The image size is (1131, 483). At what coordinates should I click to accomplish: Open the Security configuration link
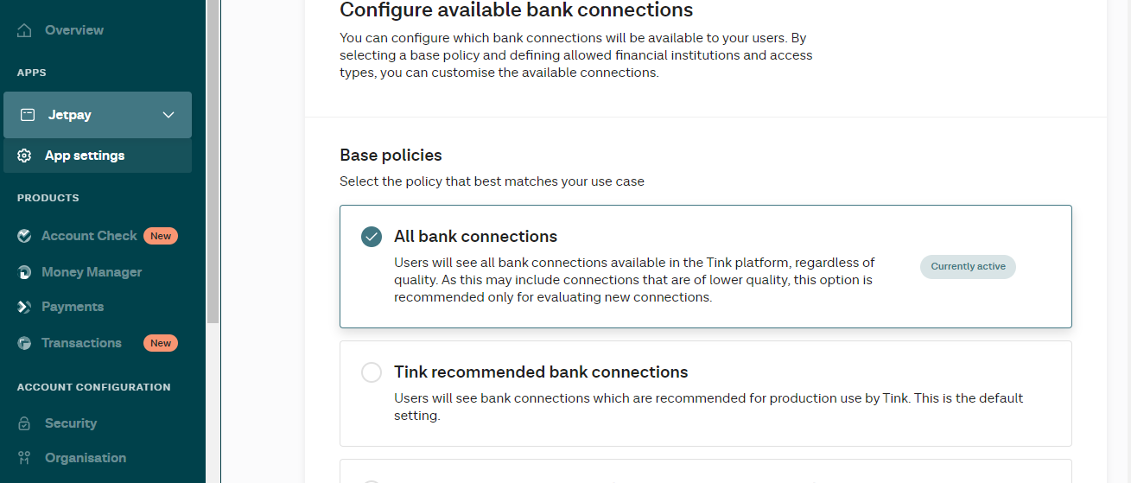click(71, 423)
